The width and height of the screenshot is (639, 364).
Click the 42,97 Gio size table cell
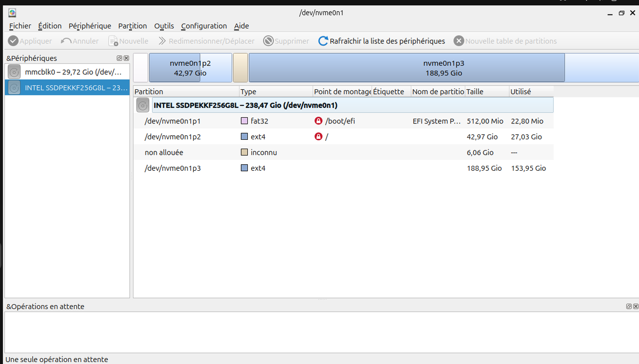(482, 136)
